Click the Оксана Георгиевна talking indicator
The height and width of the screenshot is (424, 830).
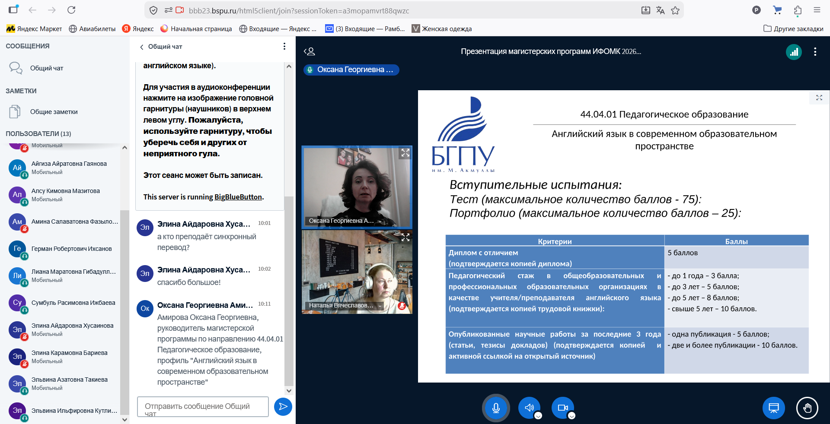pyautogui.click(x=351, y=70)
